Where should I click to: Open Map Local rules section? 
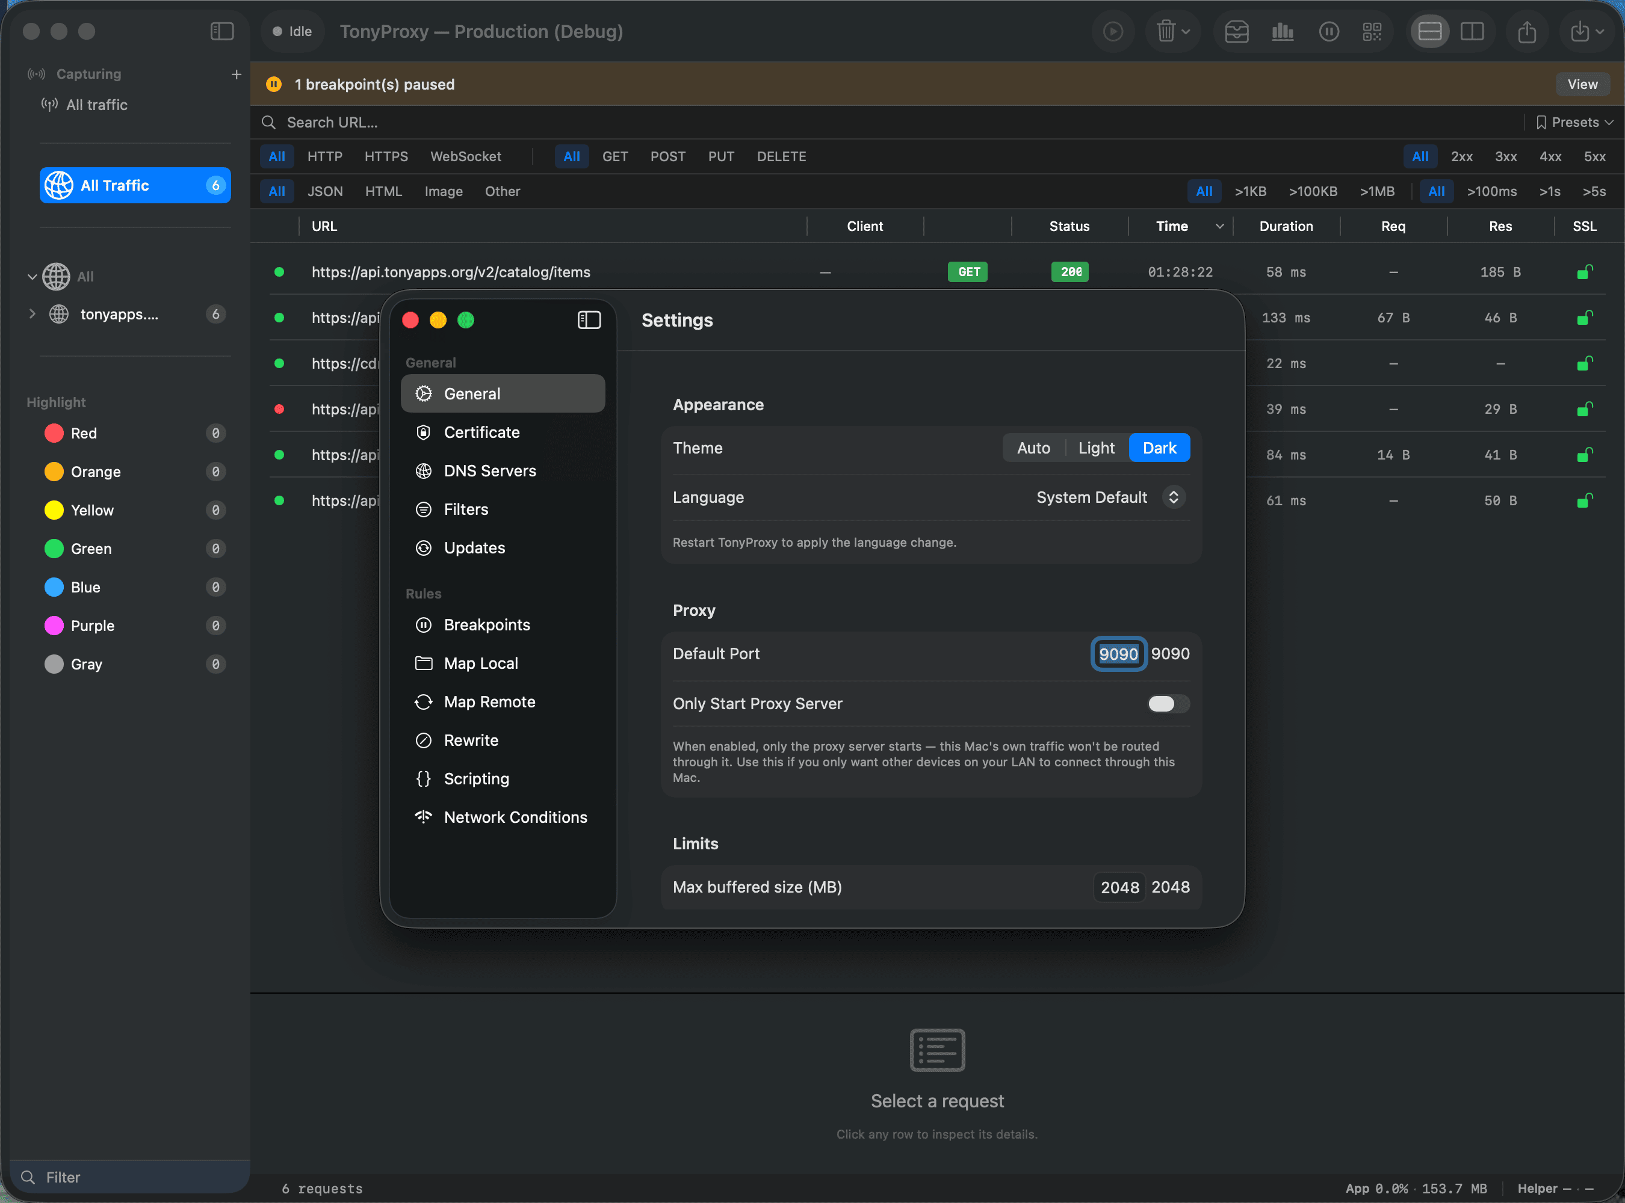click(x=503, y=663)
